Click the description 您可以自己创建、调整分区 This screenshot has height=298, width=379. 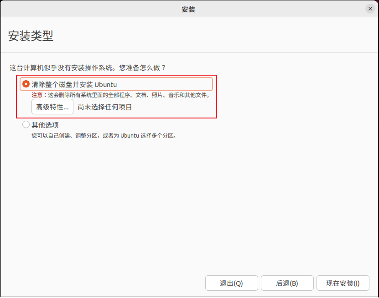[x=64, y=136]
